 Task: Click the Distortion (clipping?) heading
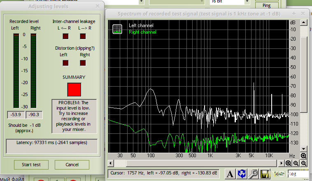click(x=75, y=48)
